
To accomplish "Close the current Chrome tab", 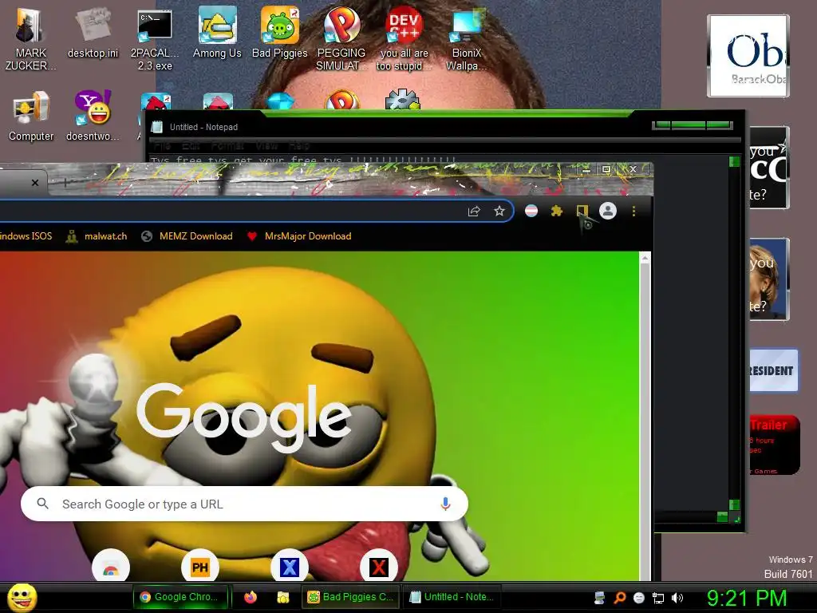I will click(35, 183).
